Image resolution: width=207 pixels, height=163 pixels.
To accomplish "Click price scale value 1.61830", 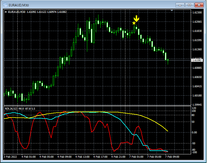I will pos(197,31).
